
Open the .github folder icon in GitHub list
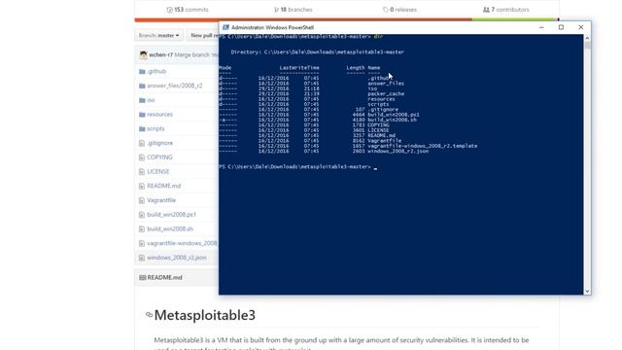point(142,71)
